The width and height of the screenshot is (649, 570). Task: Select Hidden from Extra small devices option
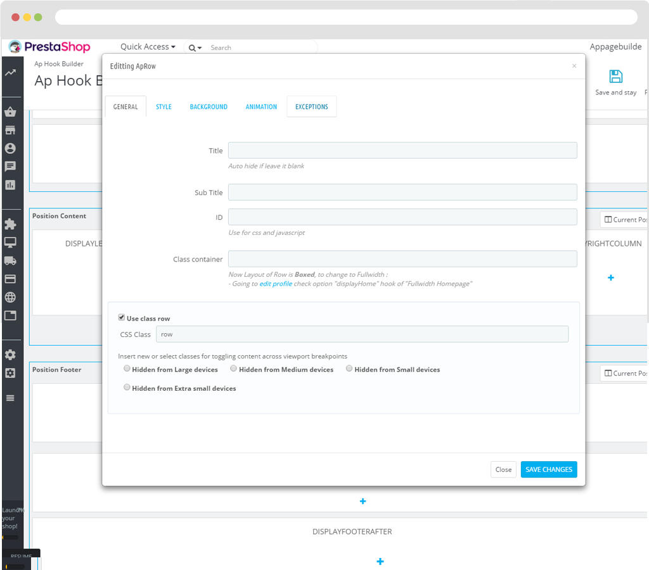(127, 388)
